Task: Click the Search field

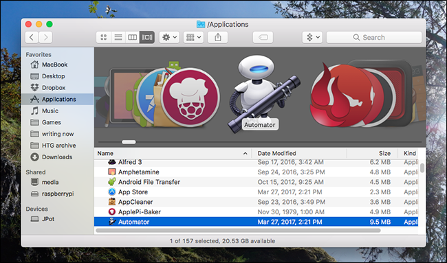Action: (x=374, y=37)
